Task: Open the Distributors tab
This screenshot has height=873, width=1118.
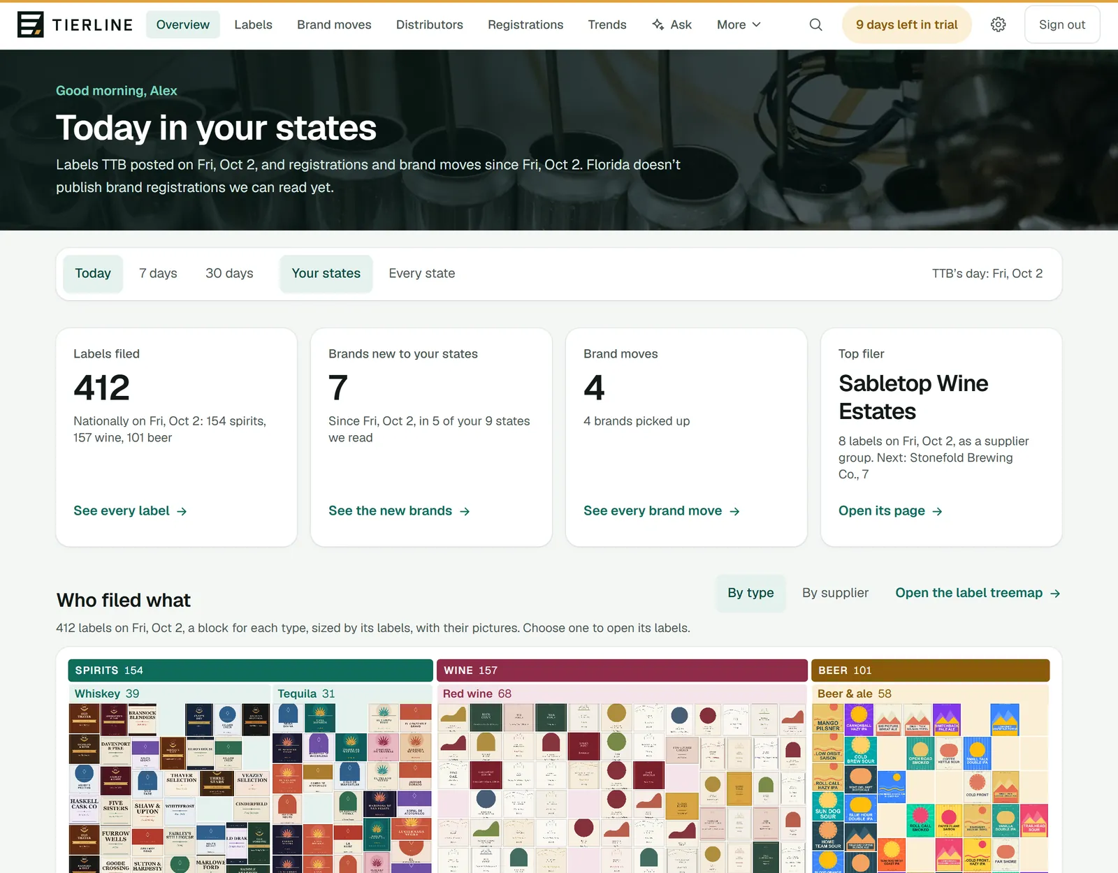Action: click(x=430, y=24)
